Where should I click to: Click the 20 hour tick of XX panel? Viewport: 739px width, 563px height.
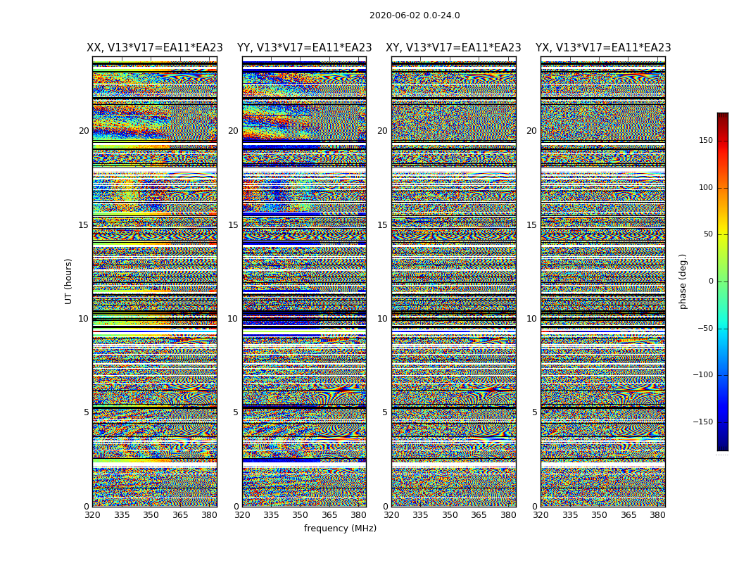tap(84, 131)
